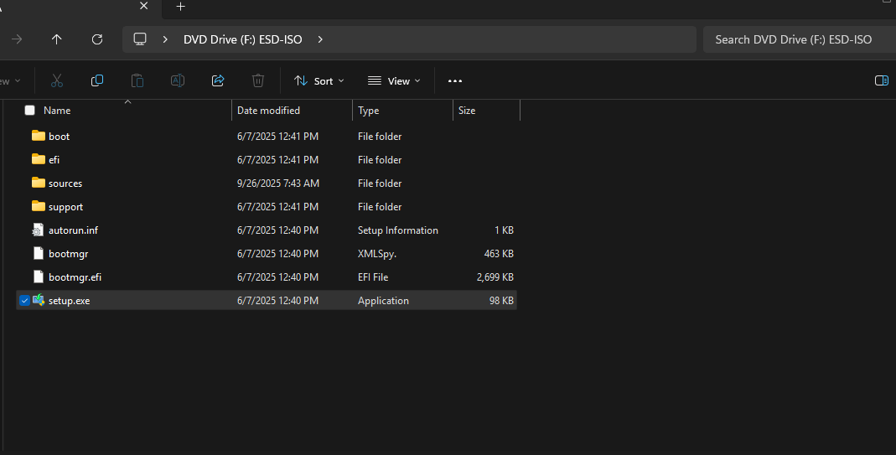
Task: Open a new tab with plus button
Action: [x=180, y=7]
